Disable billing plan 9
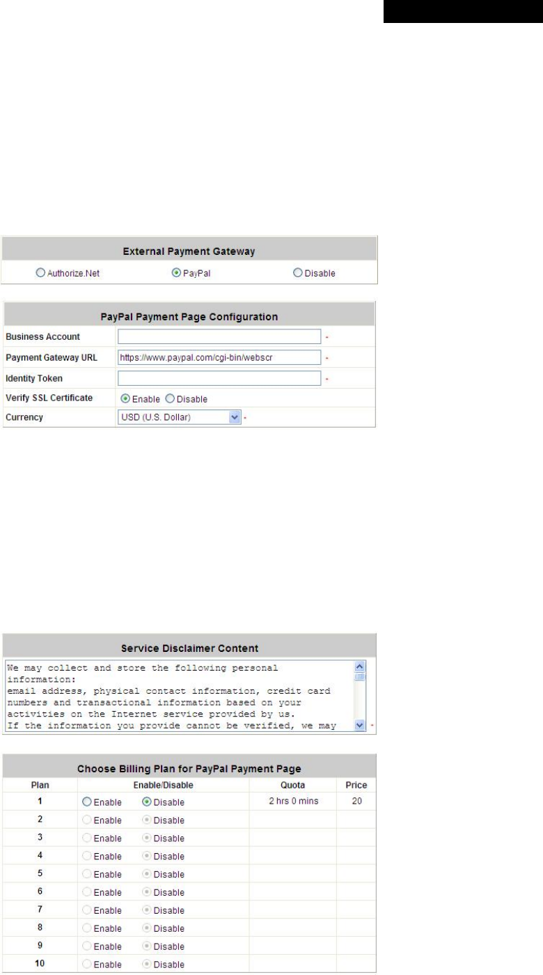The width and height of the screenshot is (543, 975). (147, 946)
